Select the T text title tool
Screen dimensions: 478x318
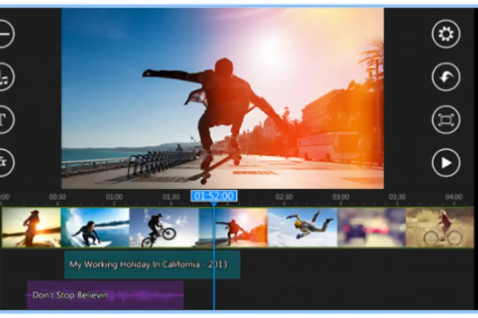click(x=4, y=120)
